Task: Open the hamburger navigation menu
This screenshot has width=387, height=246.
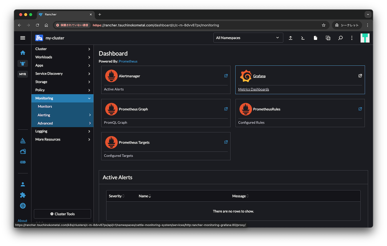Action: [23, 38]
